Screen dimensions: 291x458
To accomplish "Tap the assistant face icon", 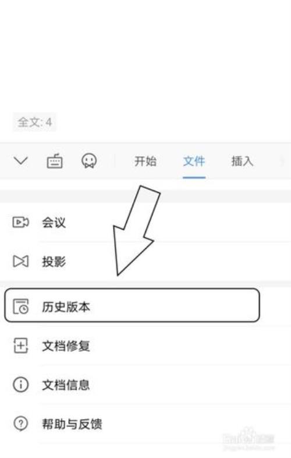I will coord(88,161).
